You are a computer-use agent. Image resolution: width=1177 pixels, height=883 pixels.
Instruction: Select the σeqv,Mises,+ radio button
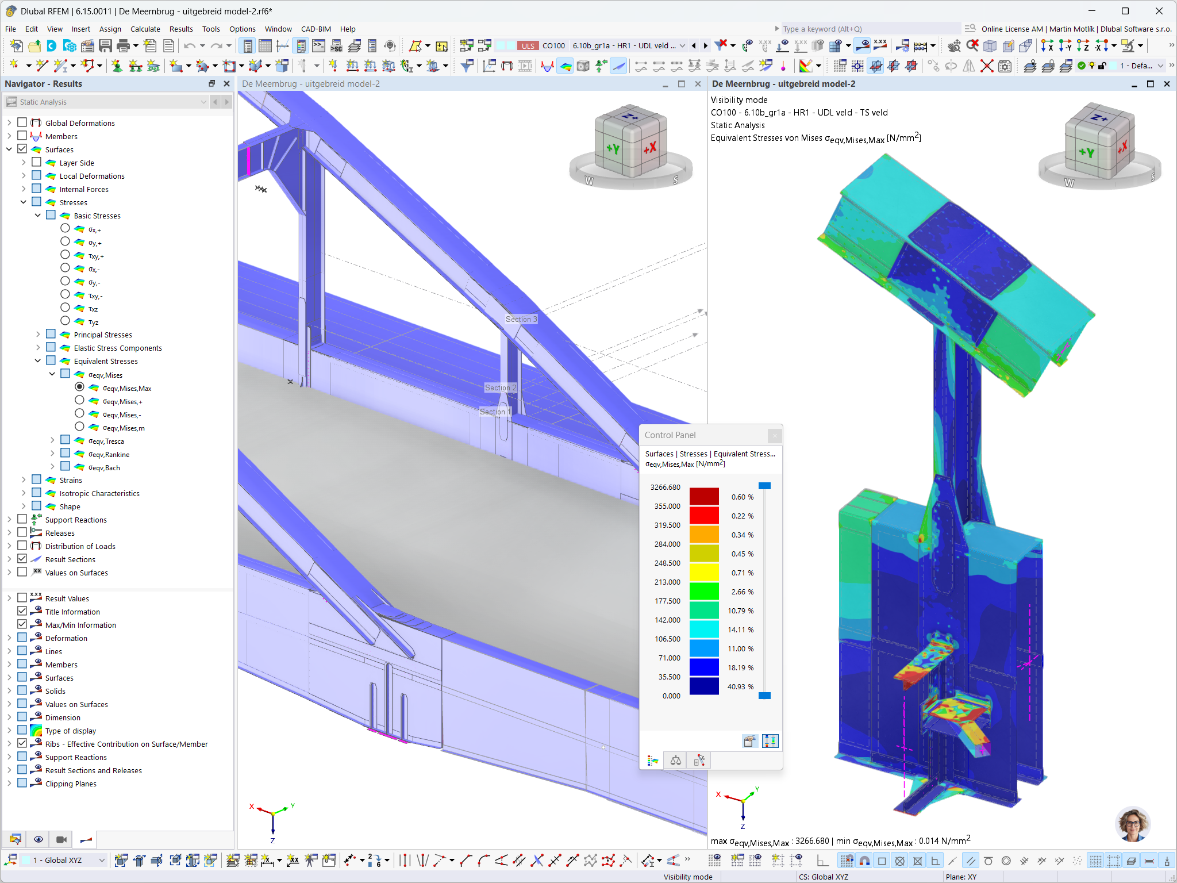79,401
